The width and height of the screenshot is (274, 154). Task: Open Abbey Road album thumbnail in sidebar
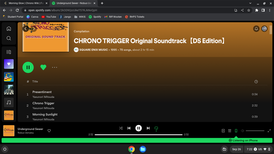point(9,90)
